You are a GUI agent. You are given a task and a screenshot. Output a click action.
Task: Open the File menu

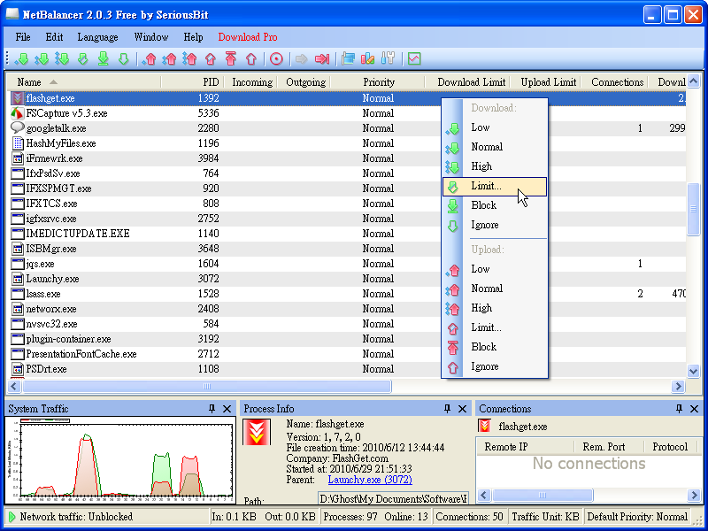pos(23,37)
